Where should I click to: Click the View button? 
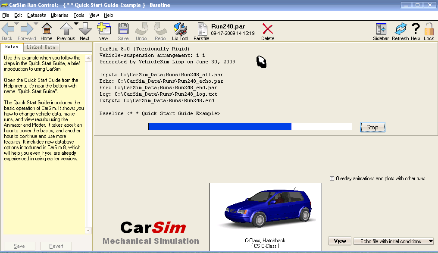tap(340, 241)
